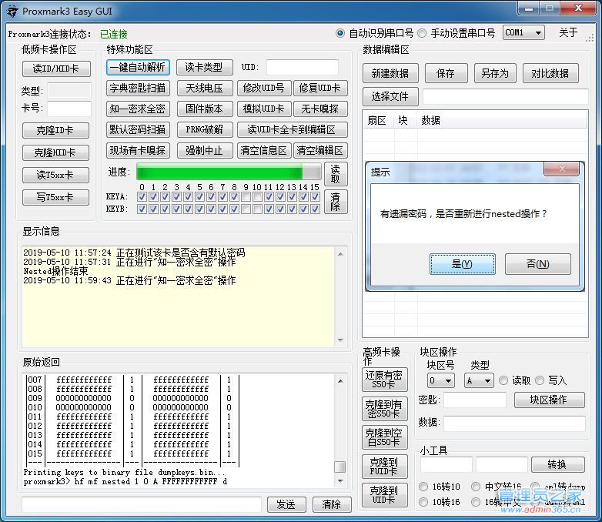
Task: Click the 转换 button
Action: tap(558, 465)
